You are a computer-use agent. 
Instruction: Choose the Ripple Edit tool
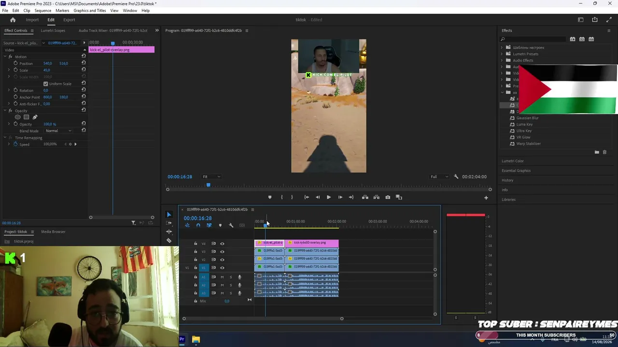click(169, 232)
